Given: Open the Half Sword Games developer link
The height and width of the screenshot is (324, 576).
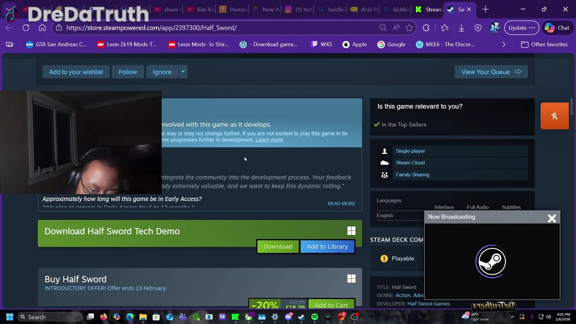Looking at the screenshot, I should click(x=428, y=304).
